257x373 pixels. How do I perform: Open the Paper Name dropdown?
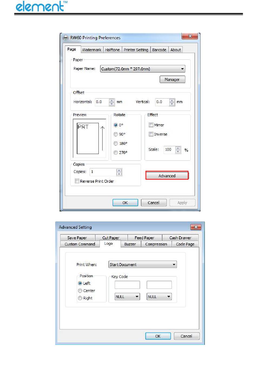click(143, 69)
